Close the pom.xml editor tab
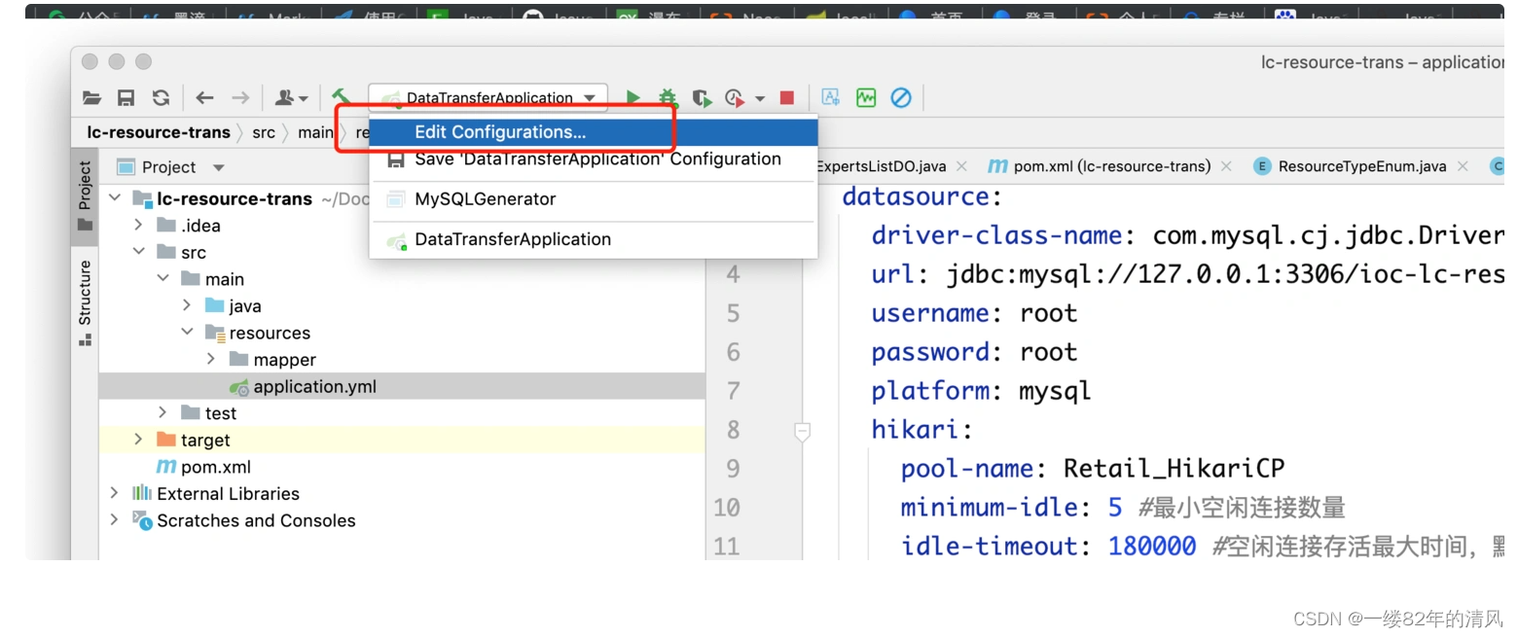This screenshot has width=1518, height=638. point(1226,167)
